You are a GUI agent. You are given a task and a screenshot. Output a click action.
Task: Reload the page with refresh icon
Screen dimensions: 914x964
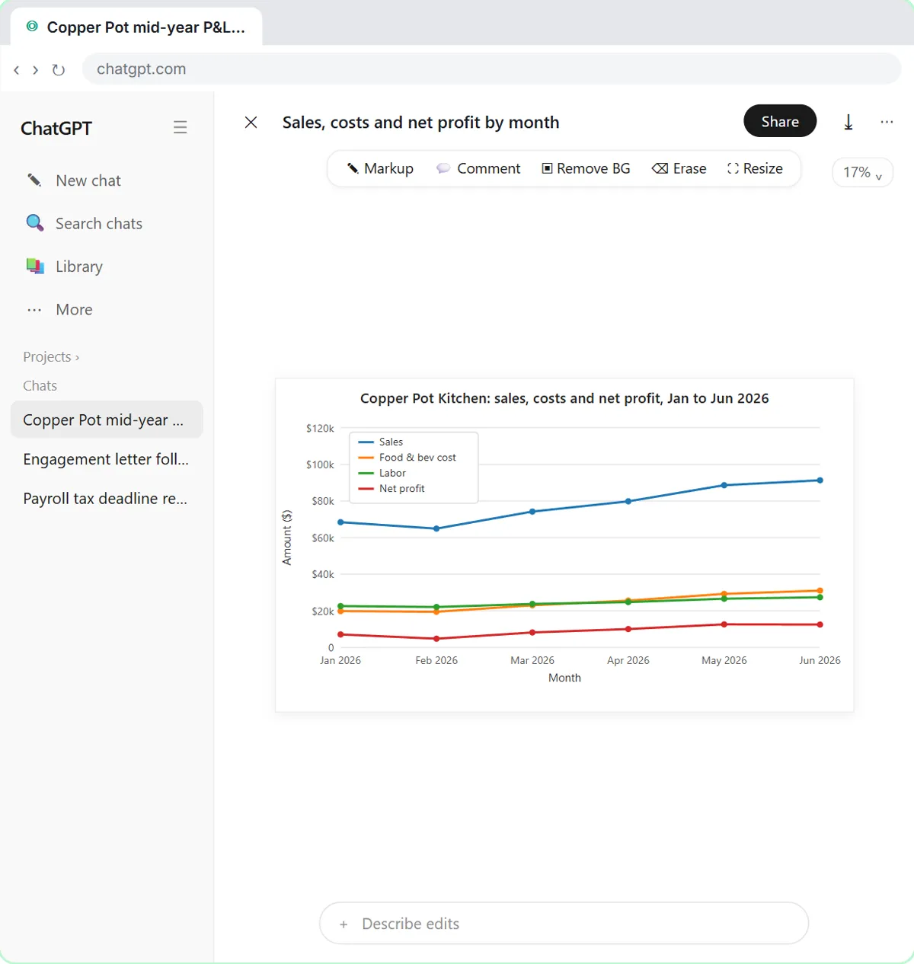(x=58, y=70)
